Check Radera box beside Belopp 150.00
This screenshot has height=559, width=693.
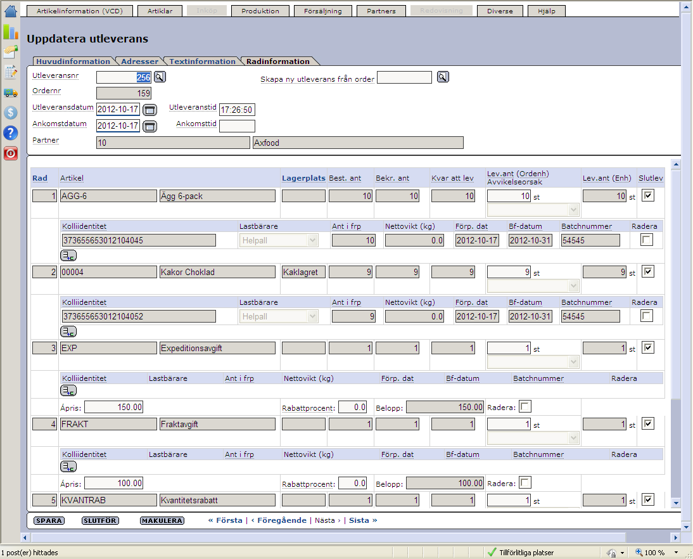[525, 406]
